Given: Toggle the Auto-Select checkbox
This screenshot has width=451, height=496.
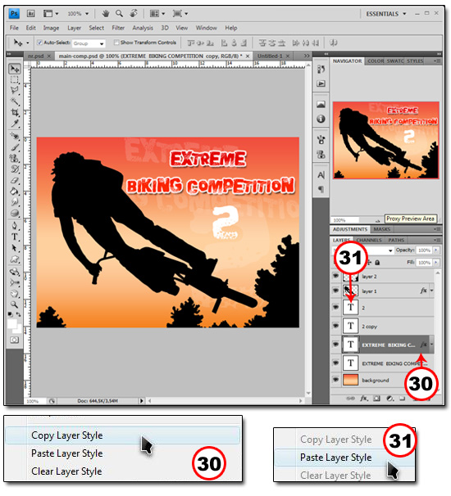Looking at the screenshot, I should [x=39, y=43].
